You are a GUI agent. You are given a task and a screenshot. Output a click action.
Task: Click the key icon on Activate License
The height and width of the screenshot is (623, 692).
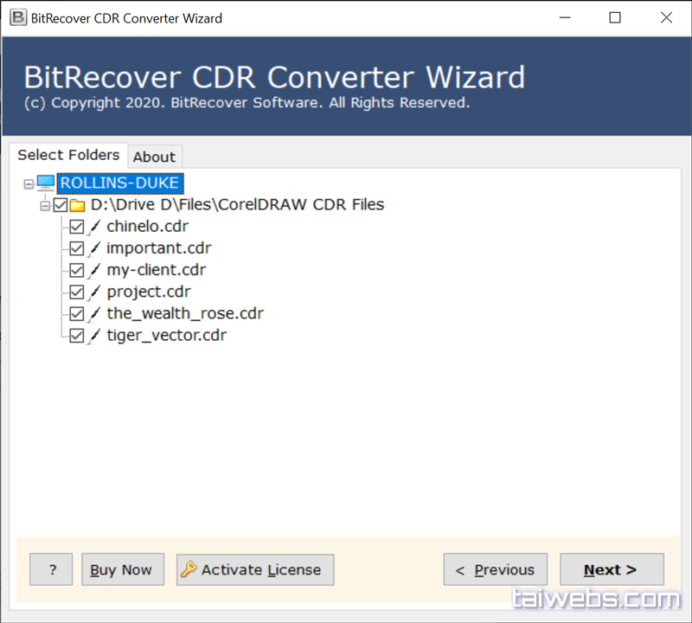click(189, 569)
